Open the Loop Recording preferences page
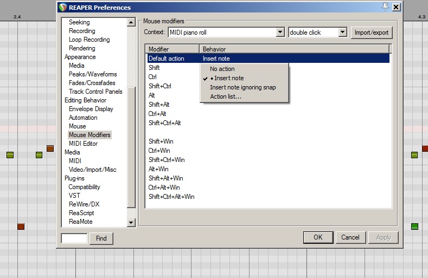 90,40
